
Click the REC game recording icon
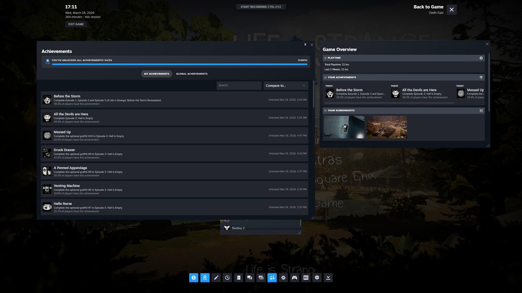306,277
